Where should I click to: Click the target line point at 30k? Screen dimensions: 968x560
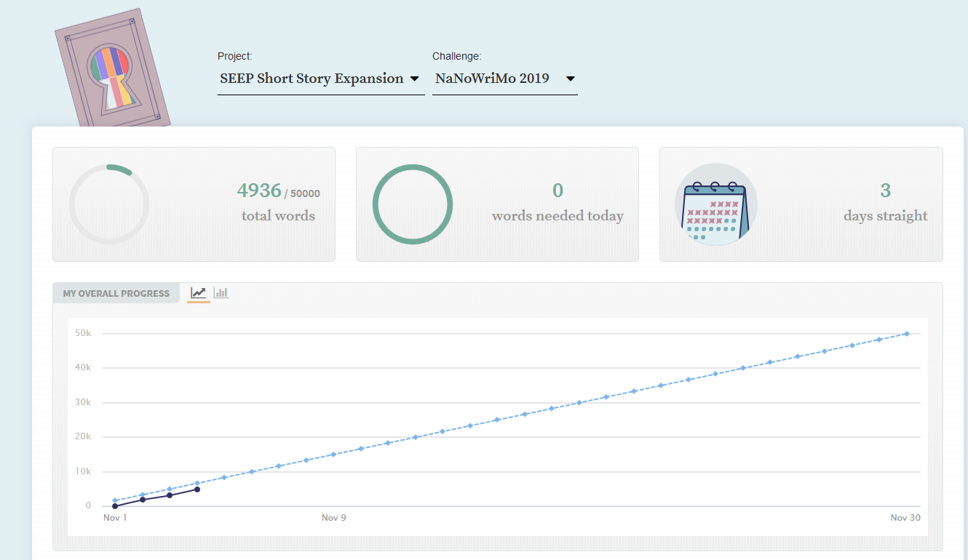[x=579, y=402]
